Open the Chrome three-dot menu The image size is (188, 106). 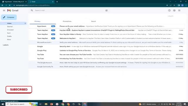186,5
